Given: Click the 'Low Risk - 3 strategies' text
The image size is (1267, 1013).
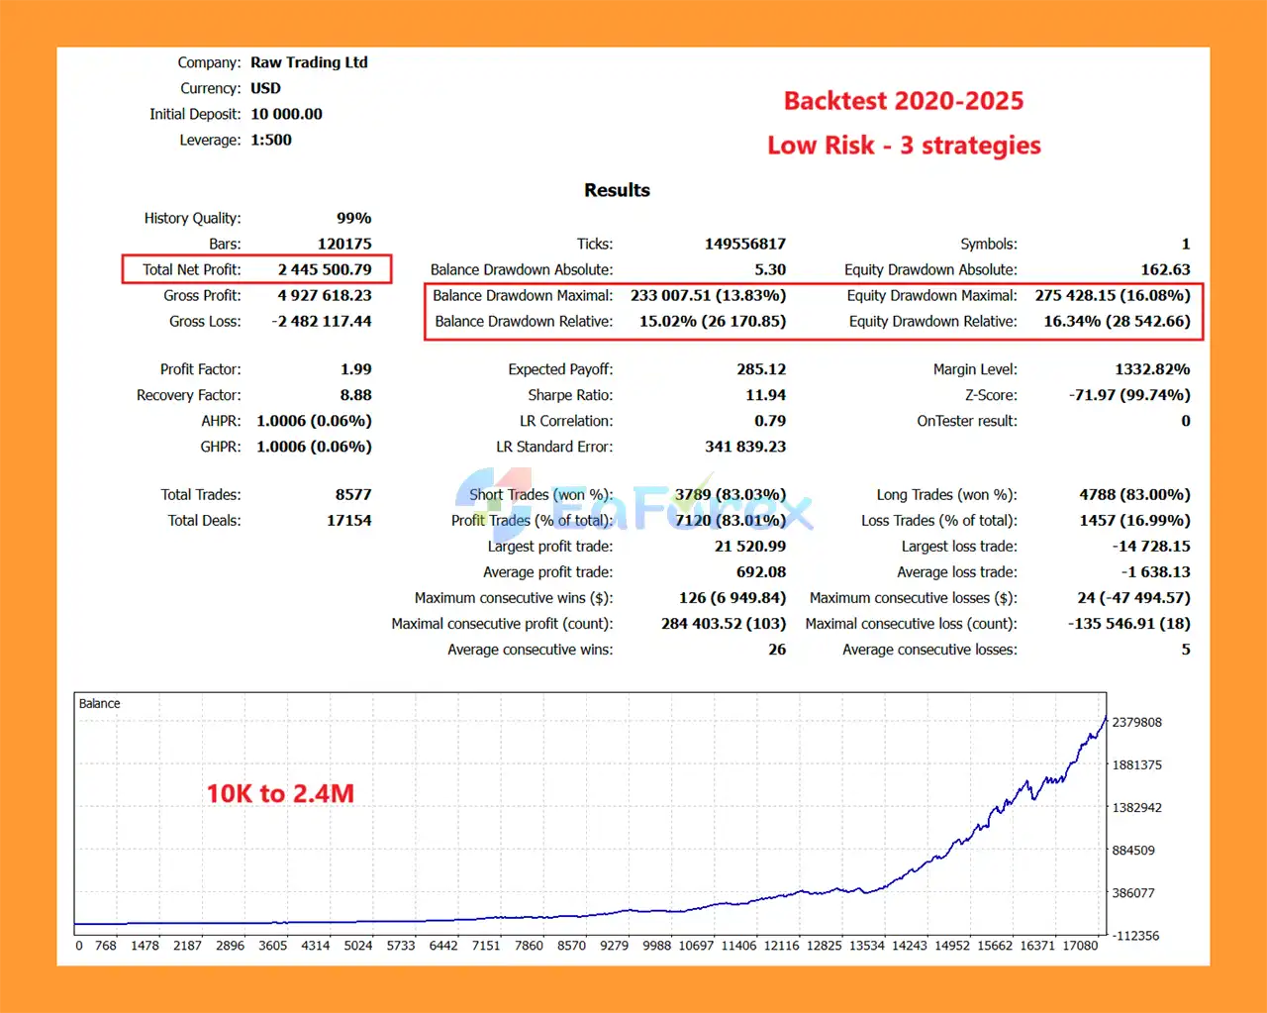Looking at the screenshot, I should pos(903,146).
